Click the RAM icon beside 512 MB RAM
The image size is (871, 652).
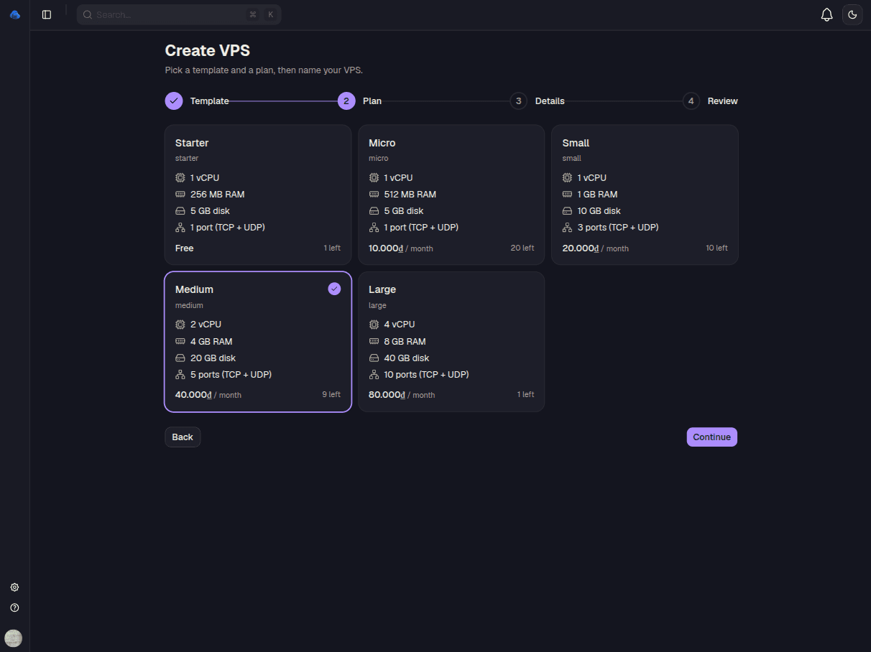[x=374, y=194]
